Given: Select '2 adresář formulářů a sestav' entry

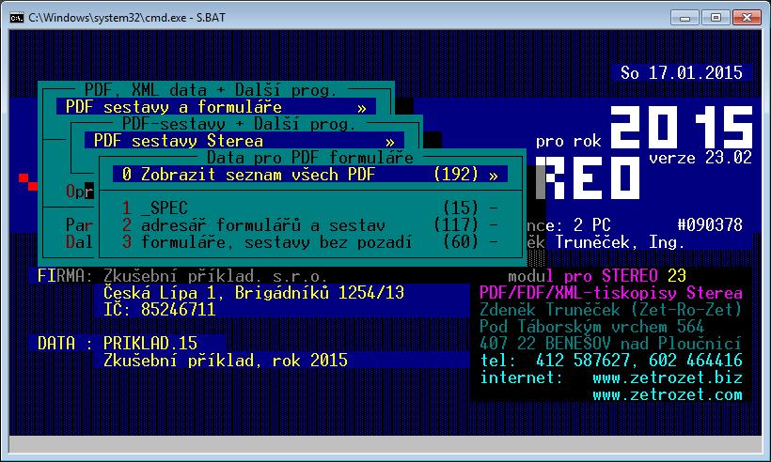Looking at the screenshot, I should click(x=310, y=225).
